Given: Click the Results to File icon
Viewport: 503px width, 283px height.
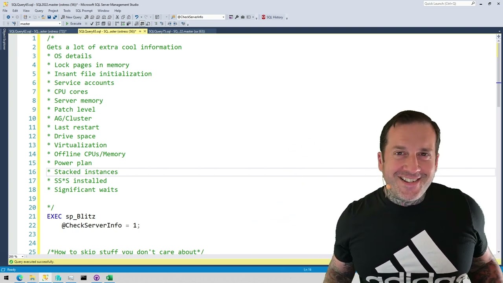Looking at the screenshot, I should [148, 24].
